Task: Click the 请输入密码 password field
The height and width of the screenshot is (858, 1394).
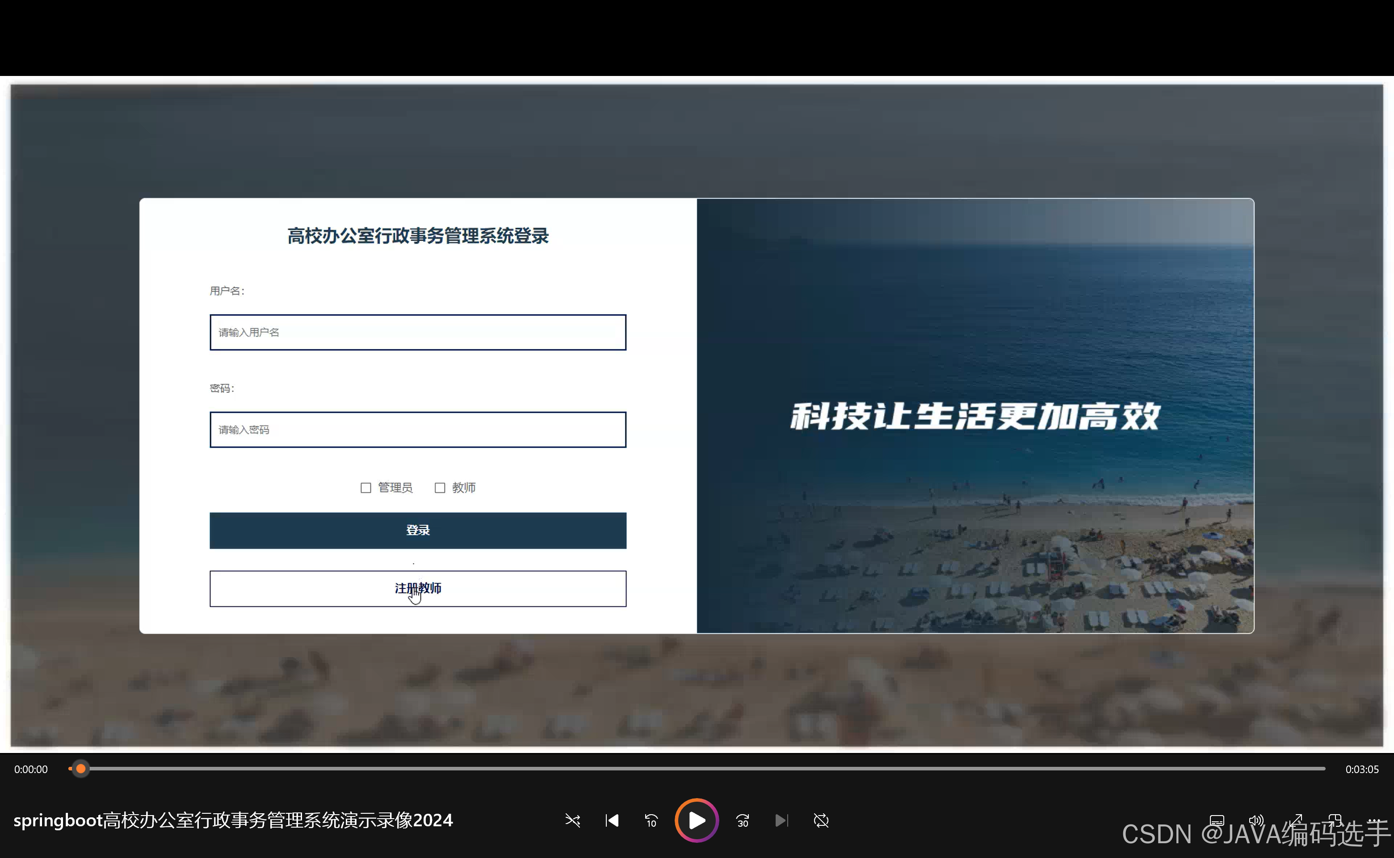Action: [x=418, y=429]
